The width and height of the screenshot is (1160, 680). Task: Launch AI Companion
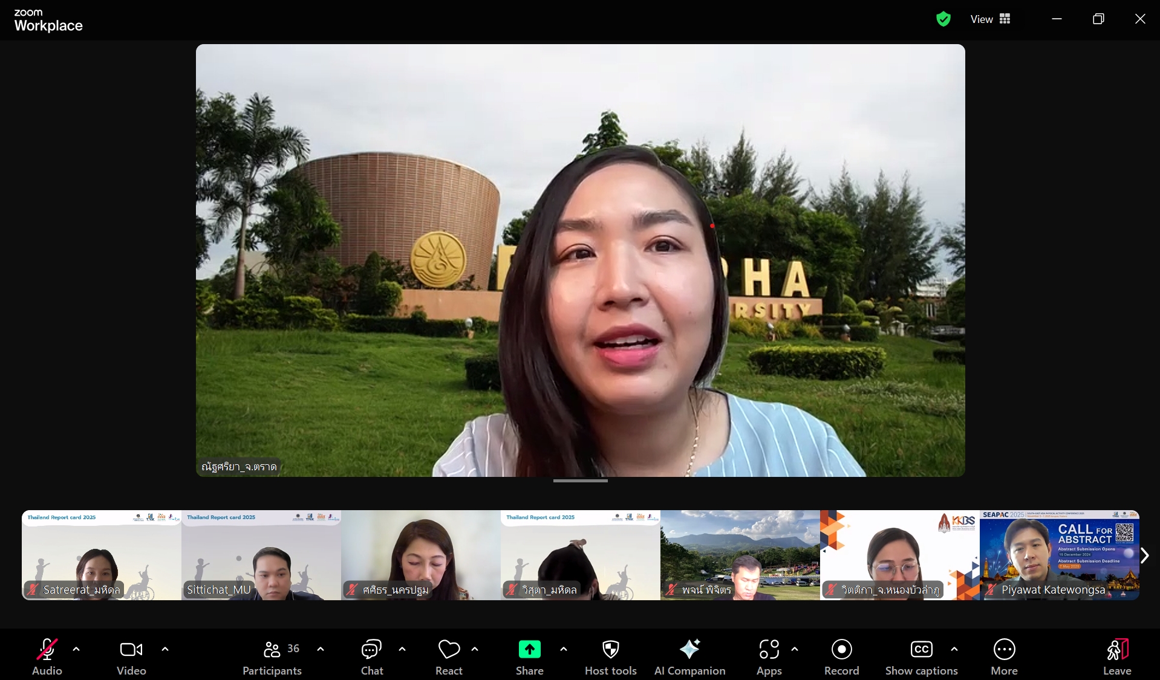(689, 656)
